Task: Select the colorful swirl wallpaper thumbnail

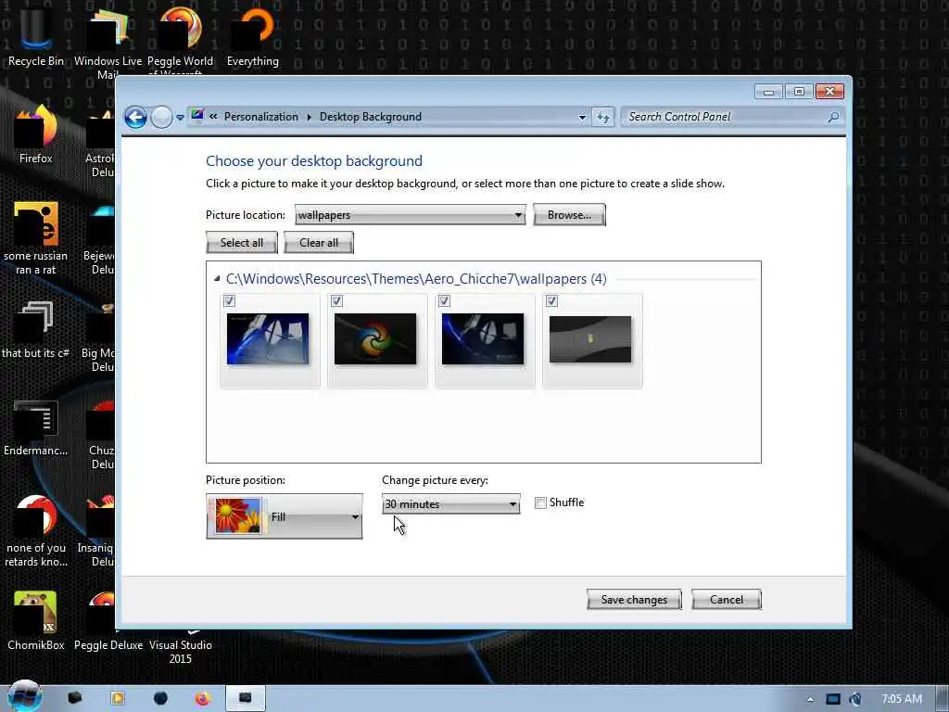Action: pos(375,339)
